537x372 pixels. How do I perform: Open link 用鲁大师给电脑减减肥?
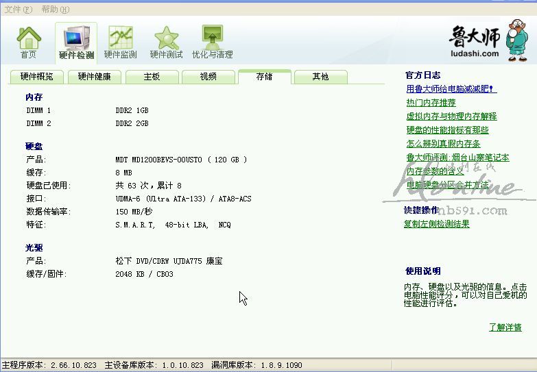(451, 89)
